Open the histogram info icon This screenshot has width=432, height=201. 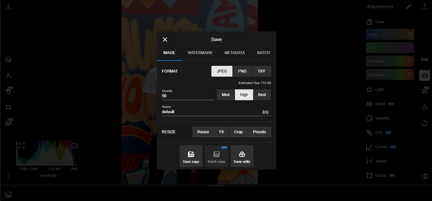tap(74, 146)
